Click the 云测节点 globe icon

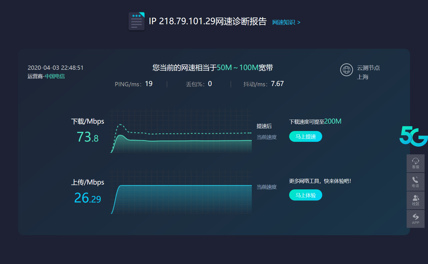click(346, 70)
